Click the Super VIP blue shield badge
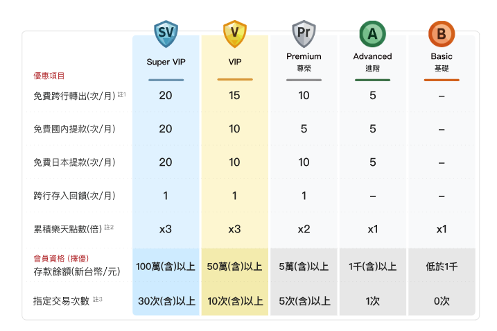The image size is (497, 331). pos(166,33)
